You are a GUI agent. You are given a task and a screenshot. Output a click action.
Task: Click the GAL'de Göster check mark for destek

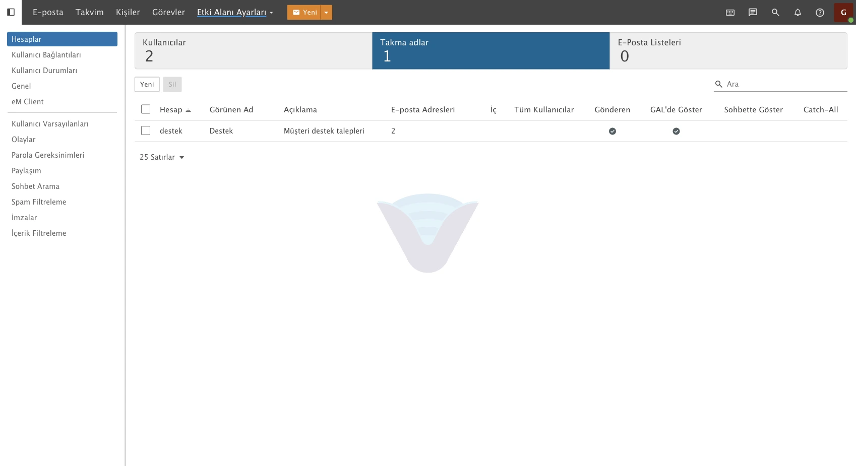click(x=676, y=131)
